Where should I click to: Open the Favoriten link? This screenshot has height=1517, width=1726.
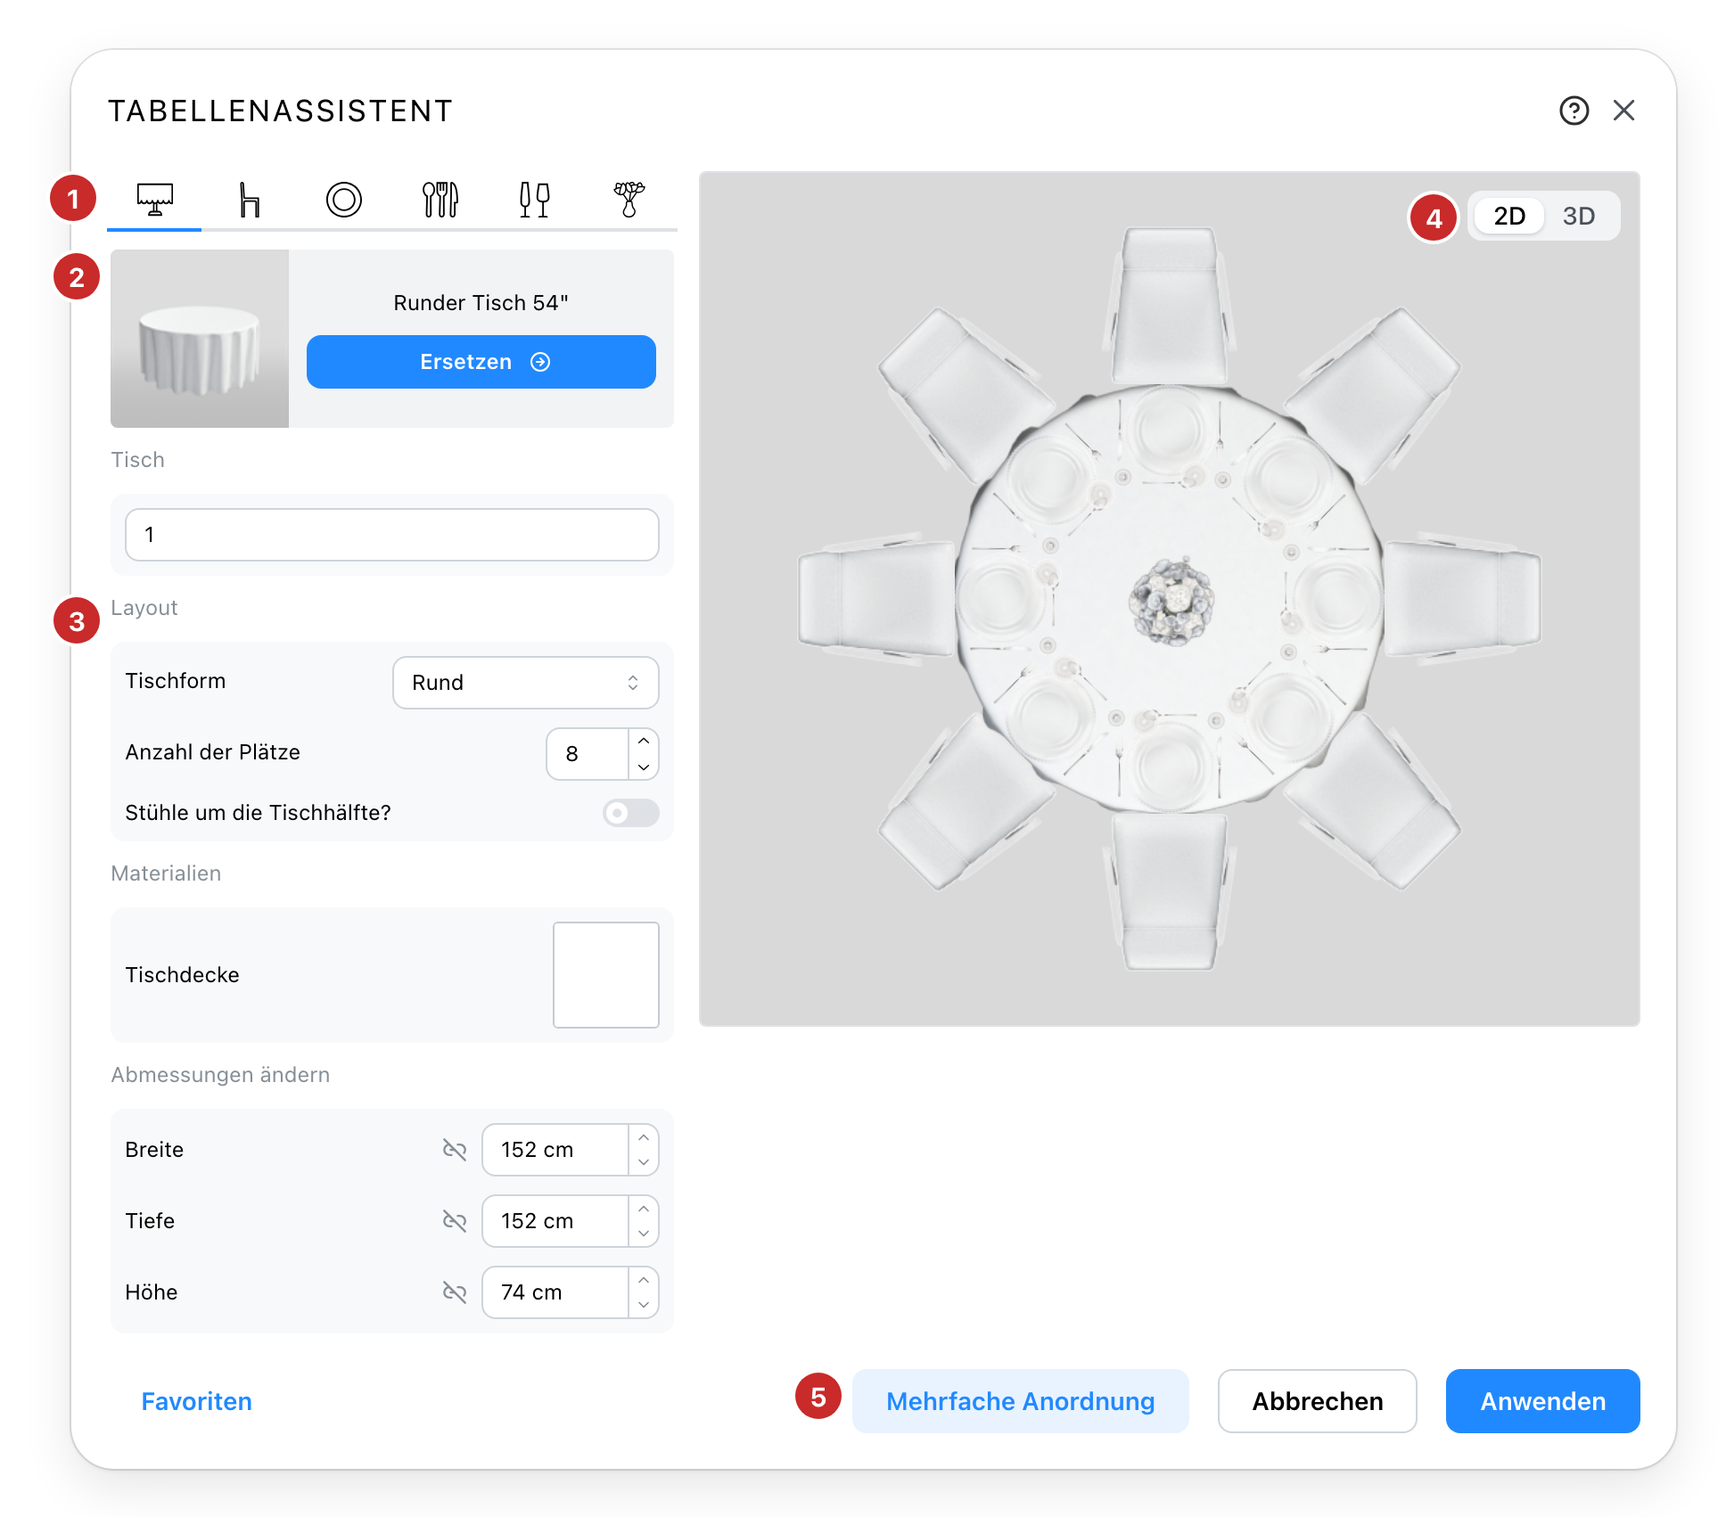(x=197, y=1401)
